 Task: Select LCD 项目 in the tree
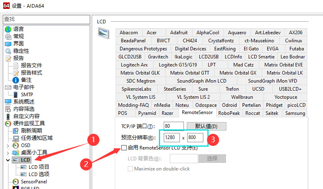[38, 167]
